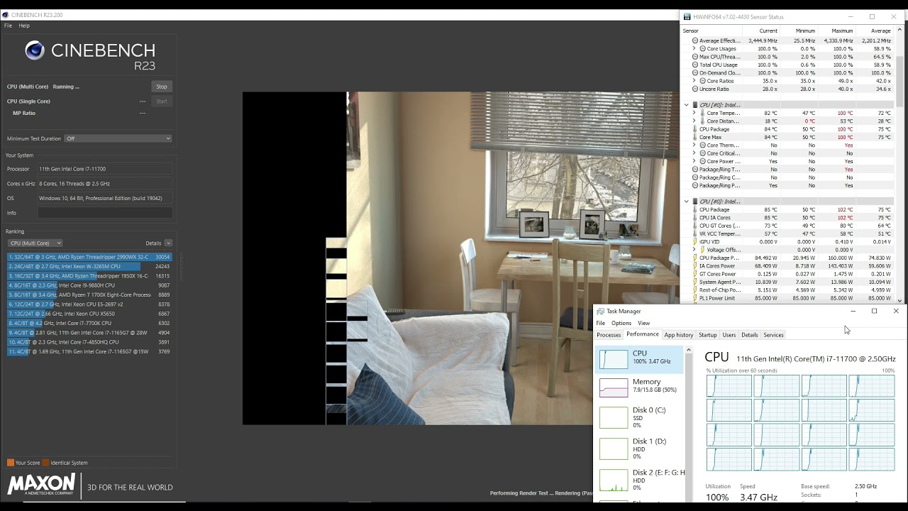Switch to the Processes tab

pos(609,335)
